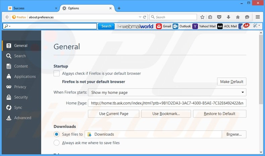Open the Applications preferences section

pos(21,76)
